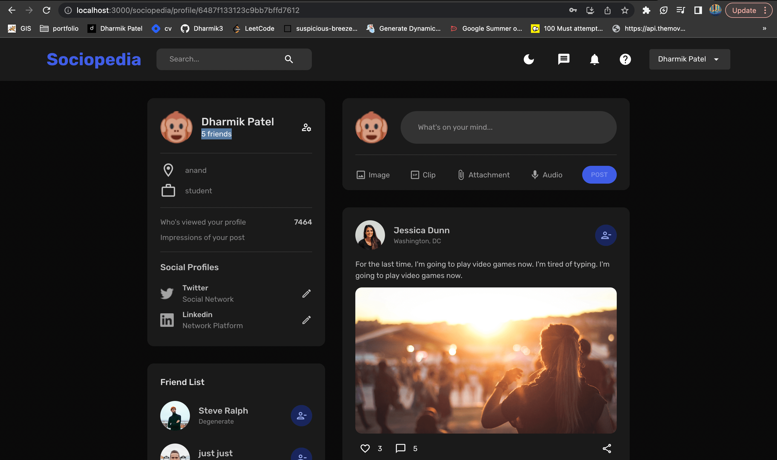Click the briefcase icon beside student

click(x=168, y=190)
